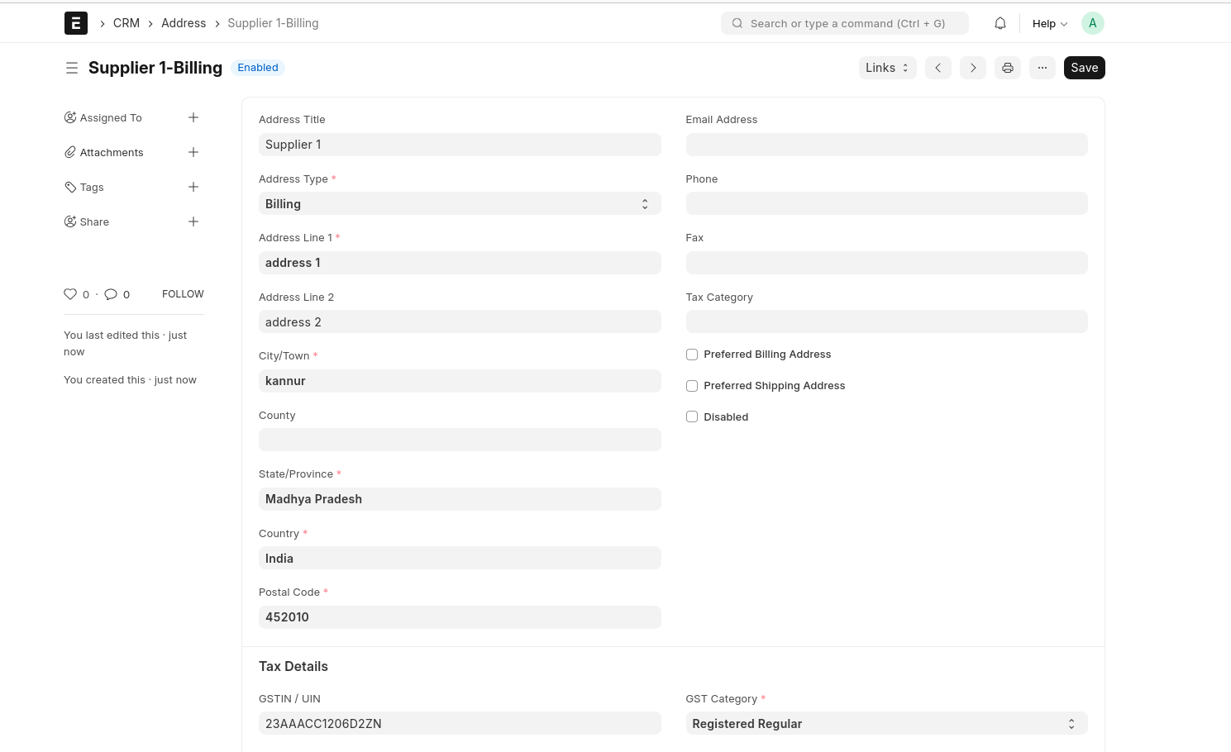Viewport: 1231px width, 752px height.
Task: Like the document with heart icon
Action: 70,294
